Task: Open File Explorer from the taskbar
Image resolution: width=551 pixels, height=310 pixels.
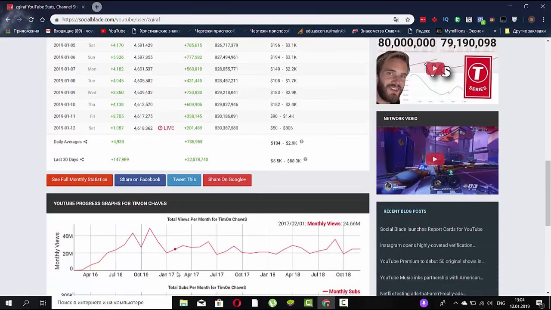Action: (x=183, y=303)
